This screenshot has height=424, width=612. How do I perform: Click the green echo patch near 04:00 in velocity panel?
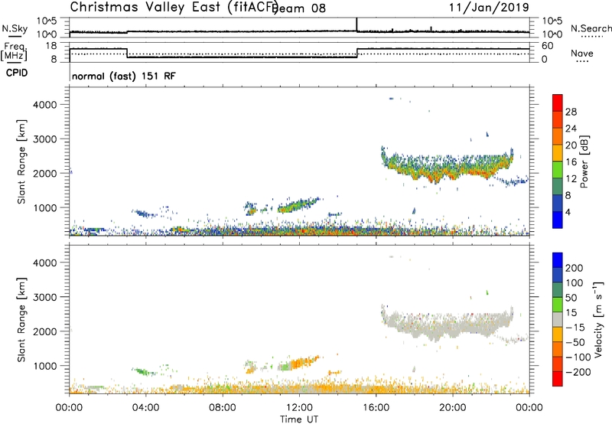click(x=144, y=371)
